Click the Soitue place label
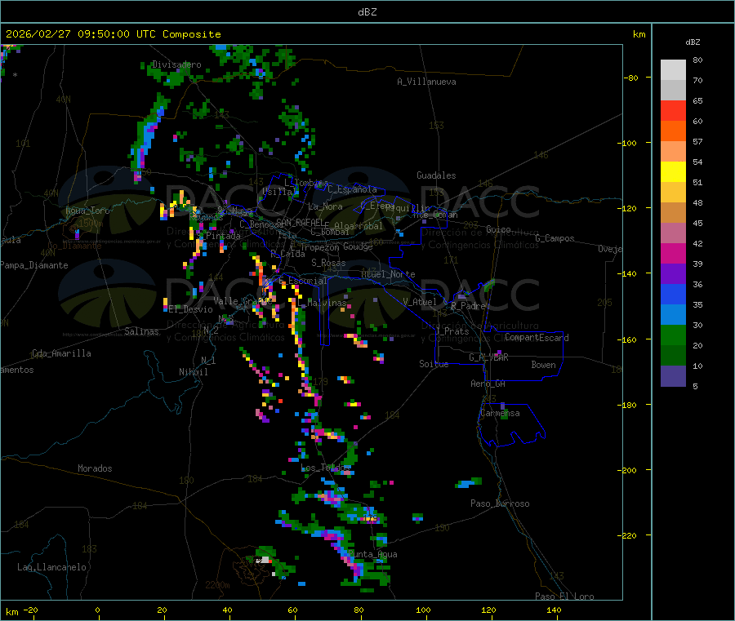The image size is (735, 621). (434, 364)
